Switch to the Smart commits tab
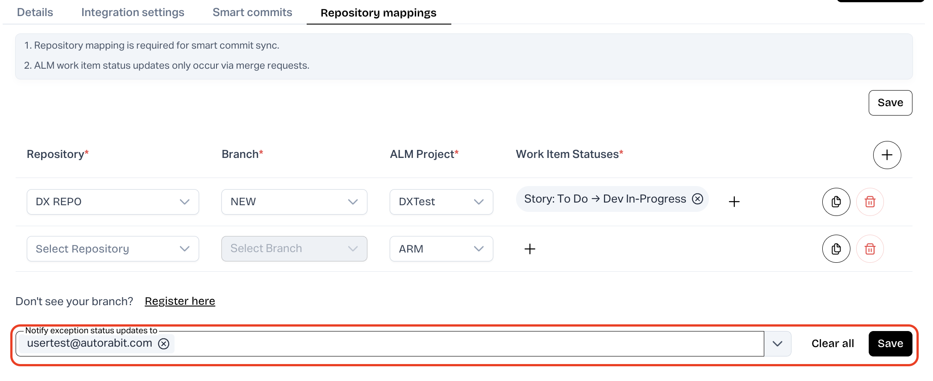The image size is (933, 381). (x=252, y=12)
